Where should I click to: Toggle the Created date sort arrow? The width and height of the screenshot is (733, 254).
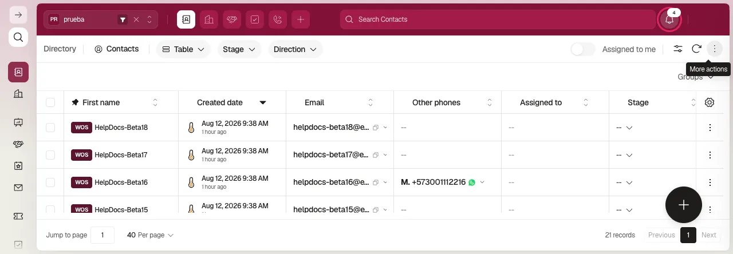tap(263, 102)
